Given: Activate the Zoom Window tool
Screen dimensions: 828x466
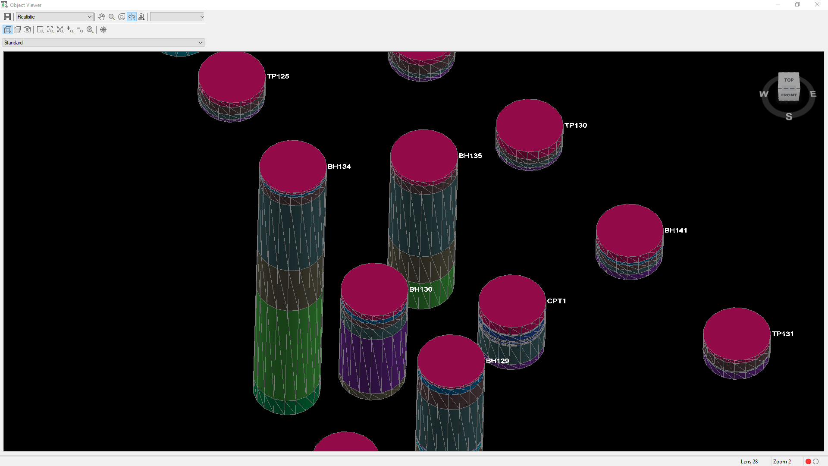Looking at the screenshot, I should coord(40,29).
